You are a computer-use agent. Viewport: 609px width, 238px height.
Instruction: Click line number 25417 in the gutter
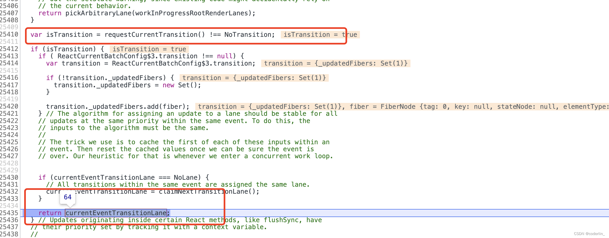click(x=9, y=85)
